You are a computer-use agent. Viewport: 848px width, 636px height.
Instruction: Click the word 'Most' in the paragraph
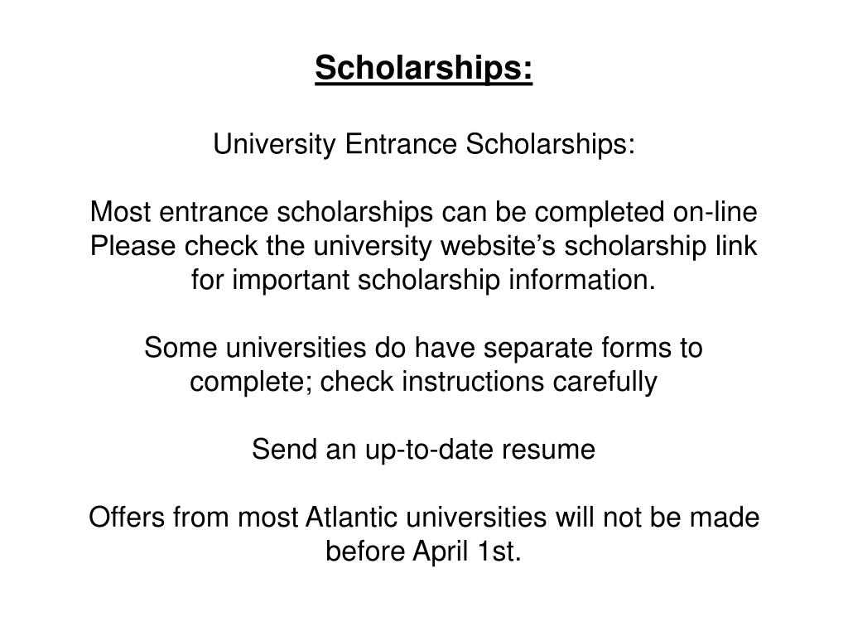[120, 212]
